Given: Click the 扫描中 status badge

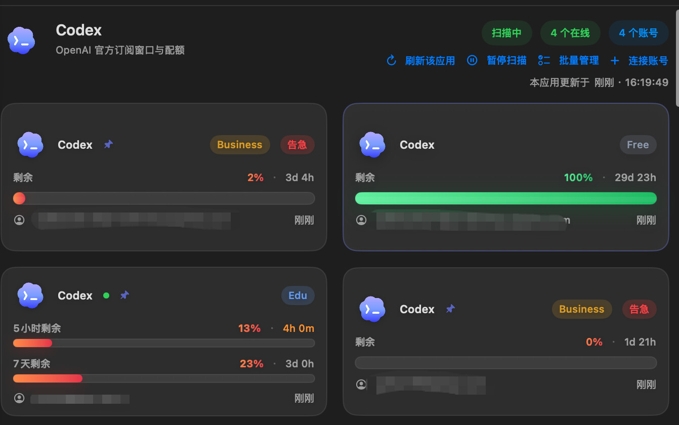Looking at the screenshot, I should (x=506, y=33).
